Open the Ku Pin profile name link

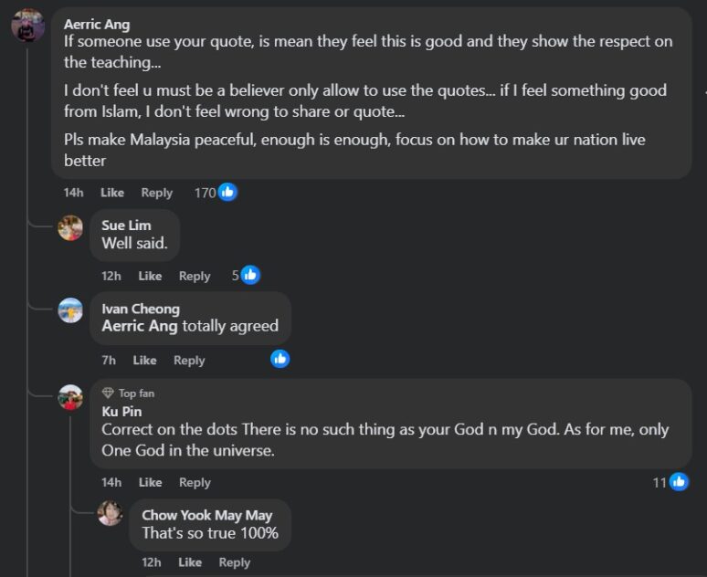click(121, 411)
